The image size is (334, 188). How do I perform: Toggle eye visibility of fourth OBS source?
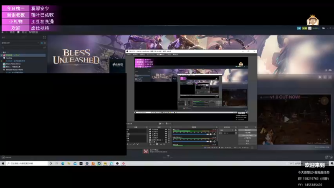[x=166, y=136]
